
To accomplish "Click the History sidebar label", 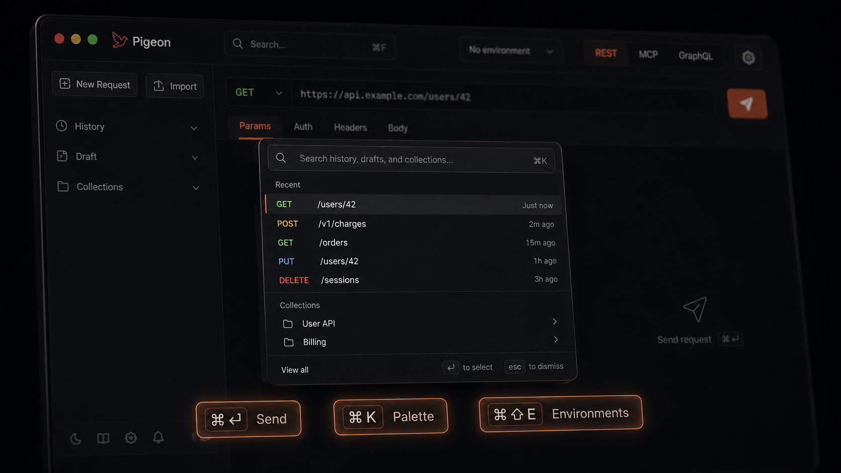I will [x=90, y=127].
